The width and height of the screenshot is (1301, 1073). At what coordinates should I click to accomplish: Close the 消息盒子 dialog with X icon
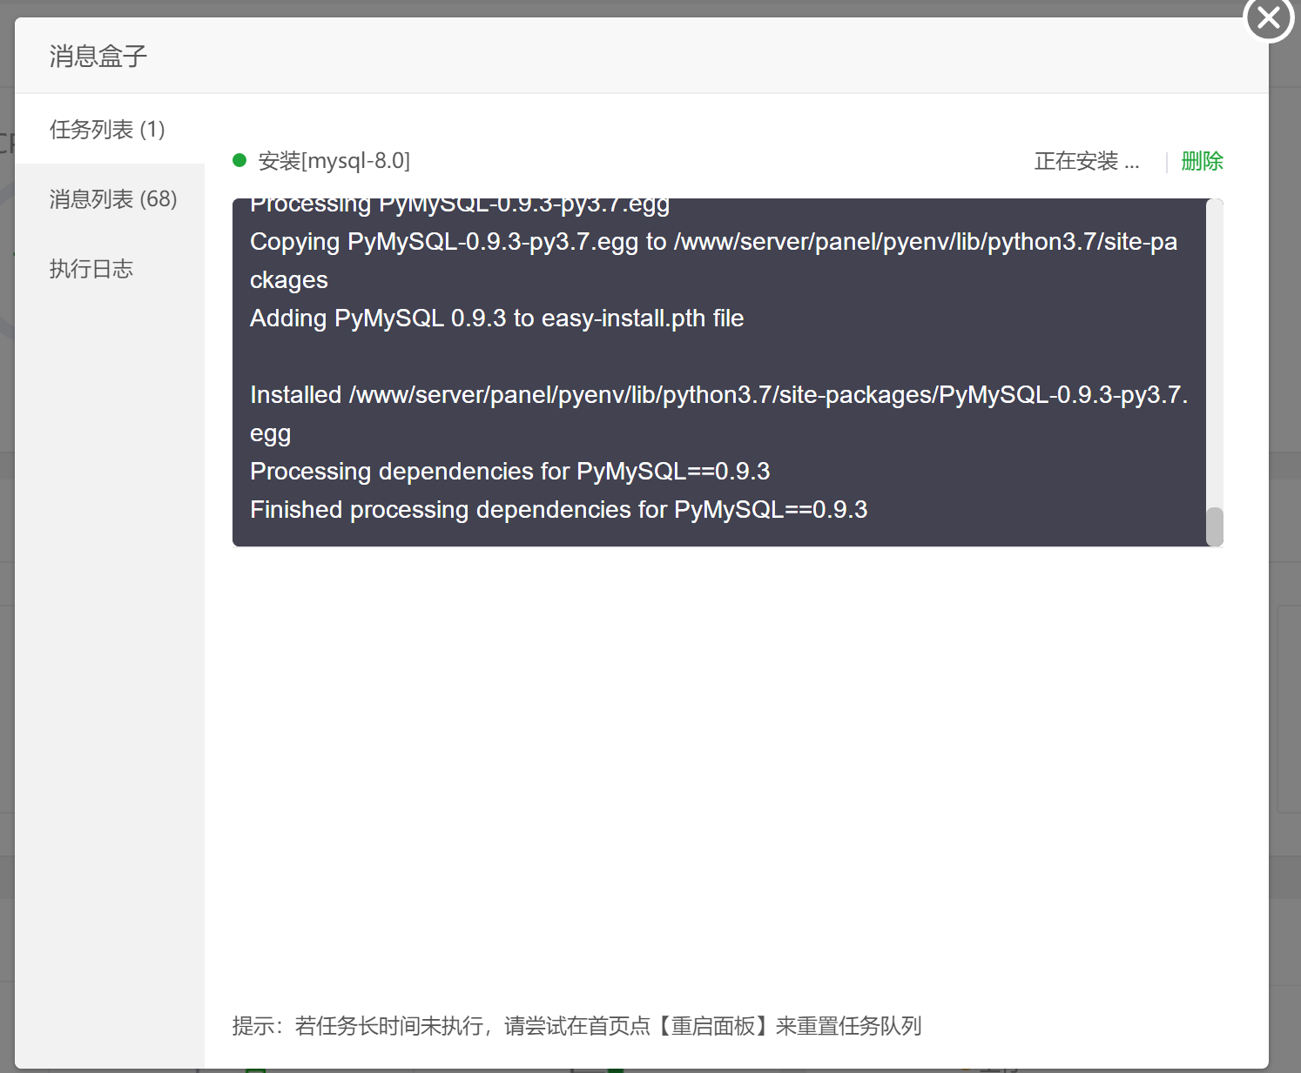(1269, 17)
